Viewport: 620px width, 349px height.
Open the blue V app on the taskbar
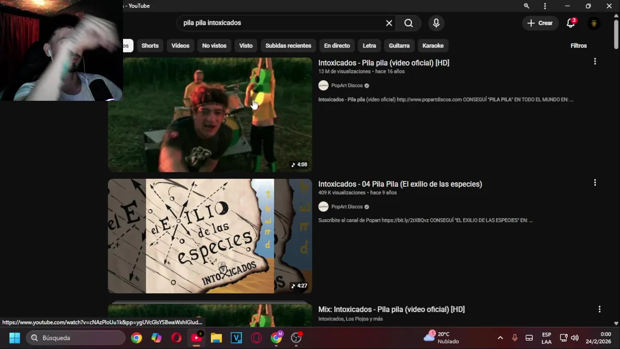click(x=236, y=338)
